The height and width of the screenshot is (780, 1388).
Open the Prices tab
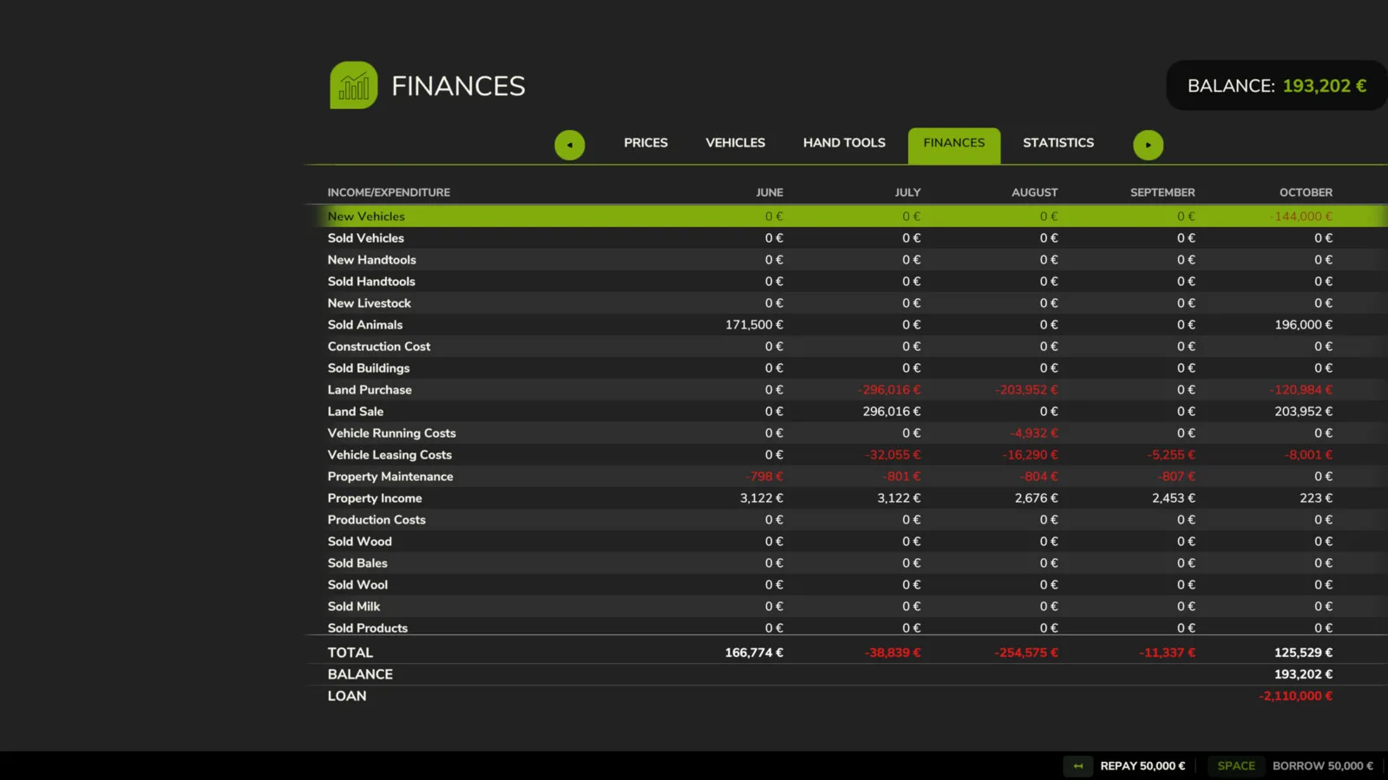pyautogui.click(x=645, y=143)
